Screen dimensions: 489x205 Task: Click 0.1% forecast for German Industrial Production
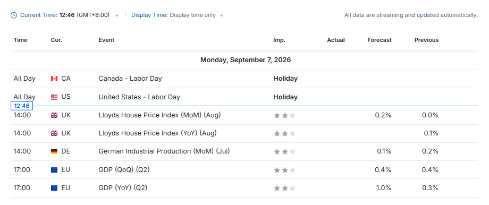coord(384,151)
